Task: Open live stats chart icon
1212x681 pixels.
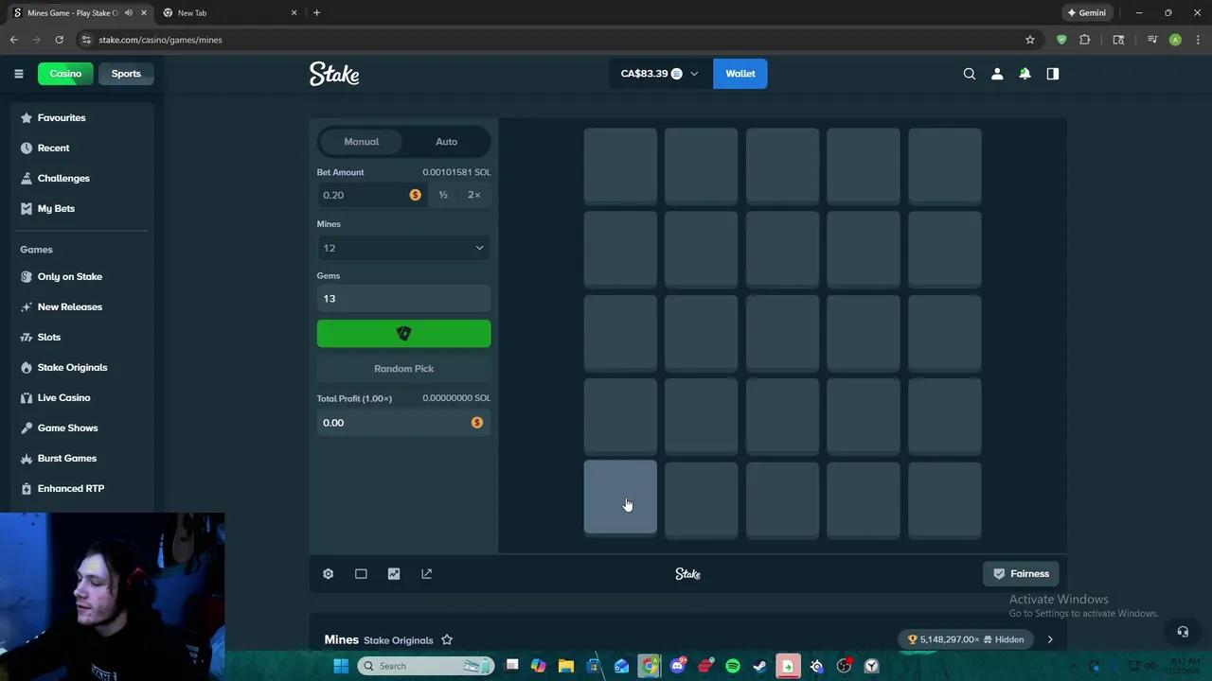Action: 394,574
